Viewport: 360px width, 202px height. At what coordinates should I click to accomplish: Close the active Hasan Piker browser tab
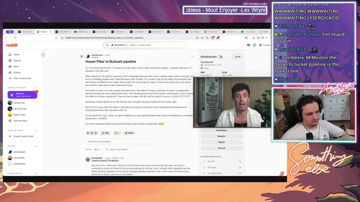[51, 32]
